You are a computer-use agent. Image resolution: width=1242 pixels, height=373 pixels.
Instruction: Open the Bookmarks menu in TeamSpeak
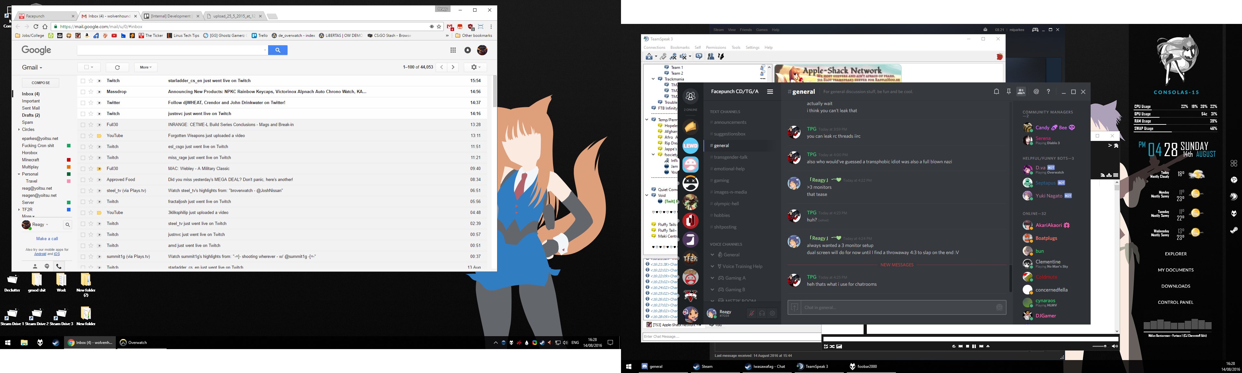click(x=680, y=48)
